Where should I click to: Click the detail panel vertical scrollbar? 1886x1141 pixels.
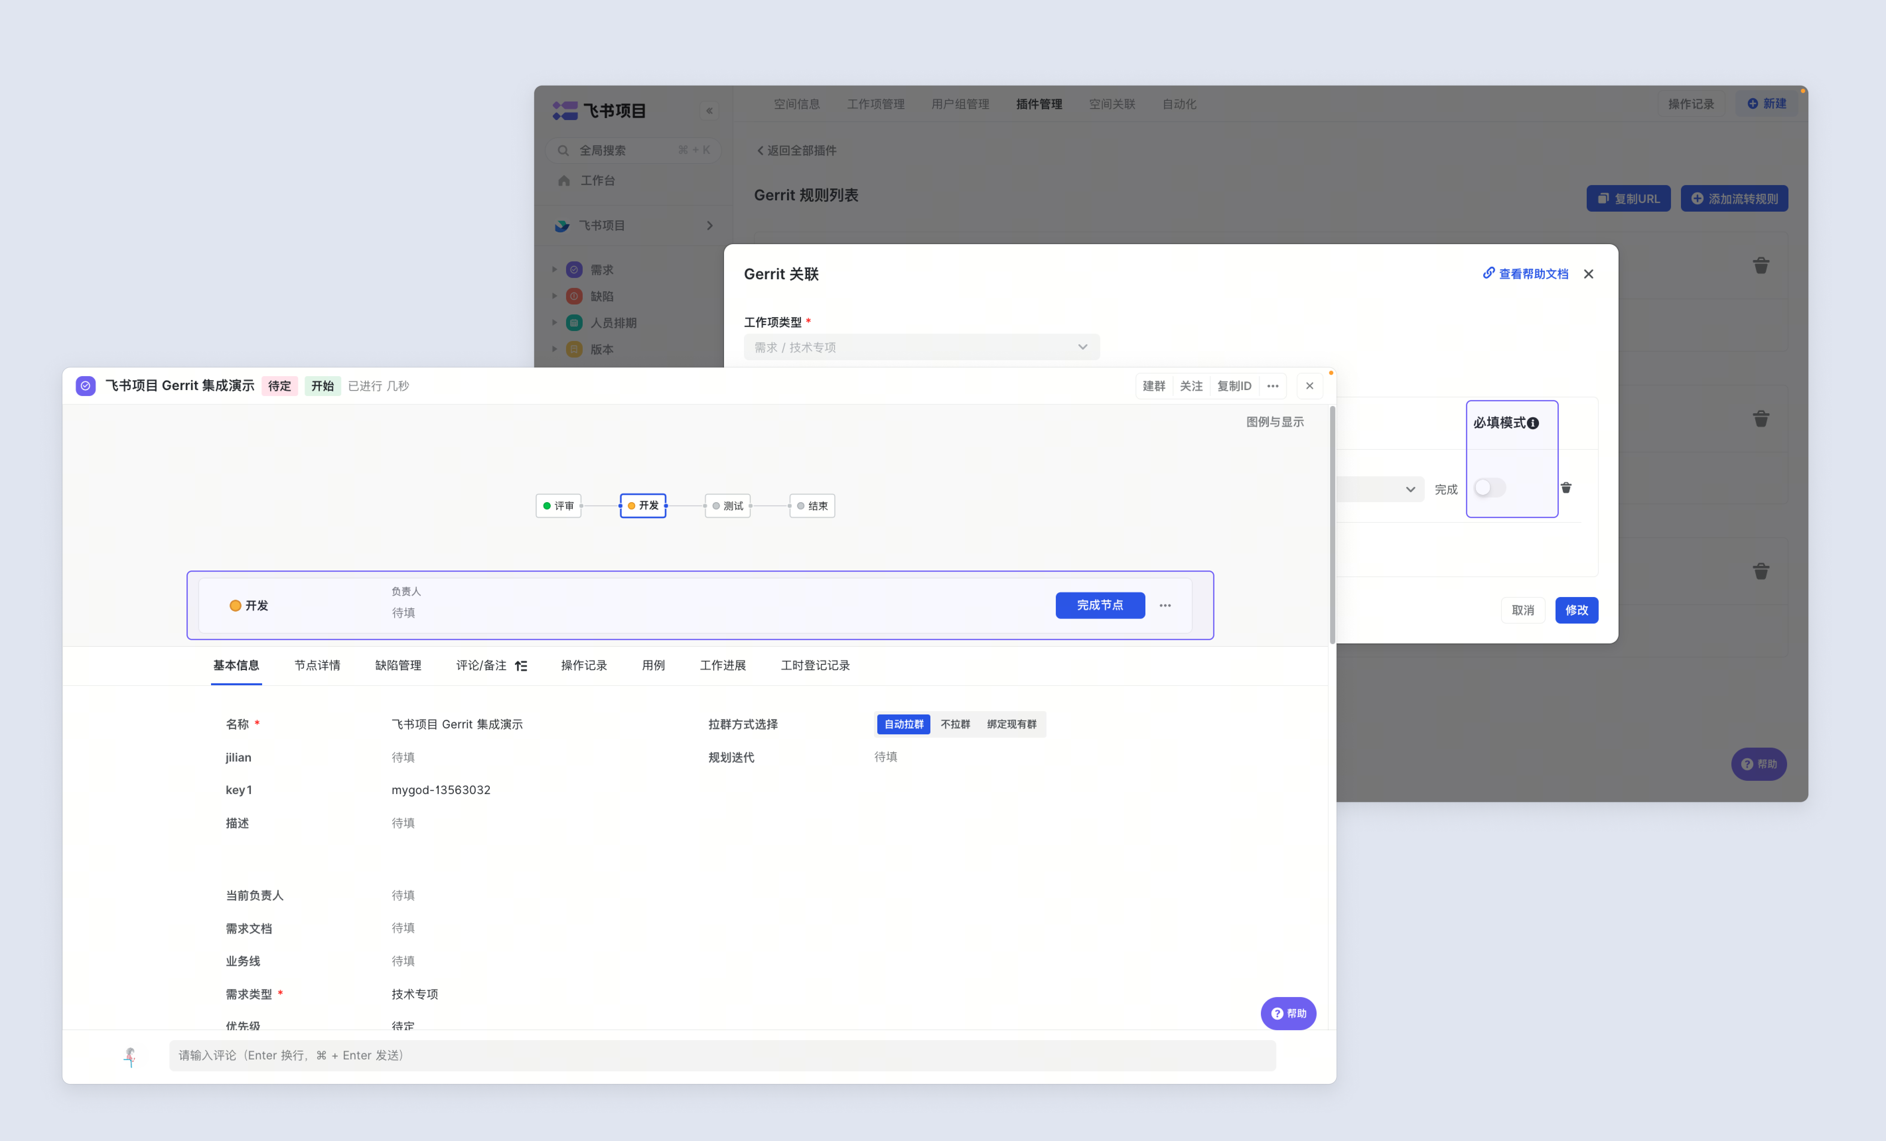[x=1333, y=525]
